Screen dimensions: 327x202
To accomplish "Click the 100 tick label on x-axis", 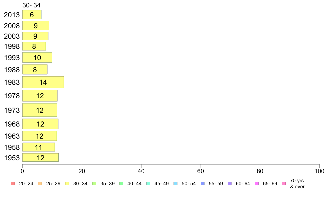I will pyautogui.click(x=319, y=171).
